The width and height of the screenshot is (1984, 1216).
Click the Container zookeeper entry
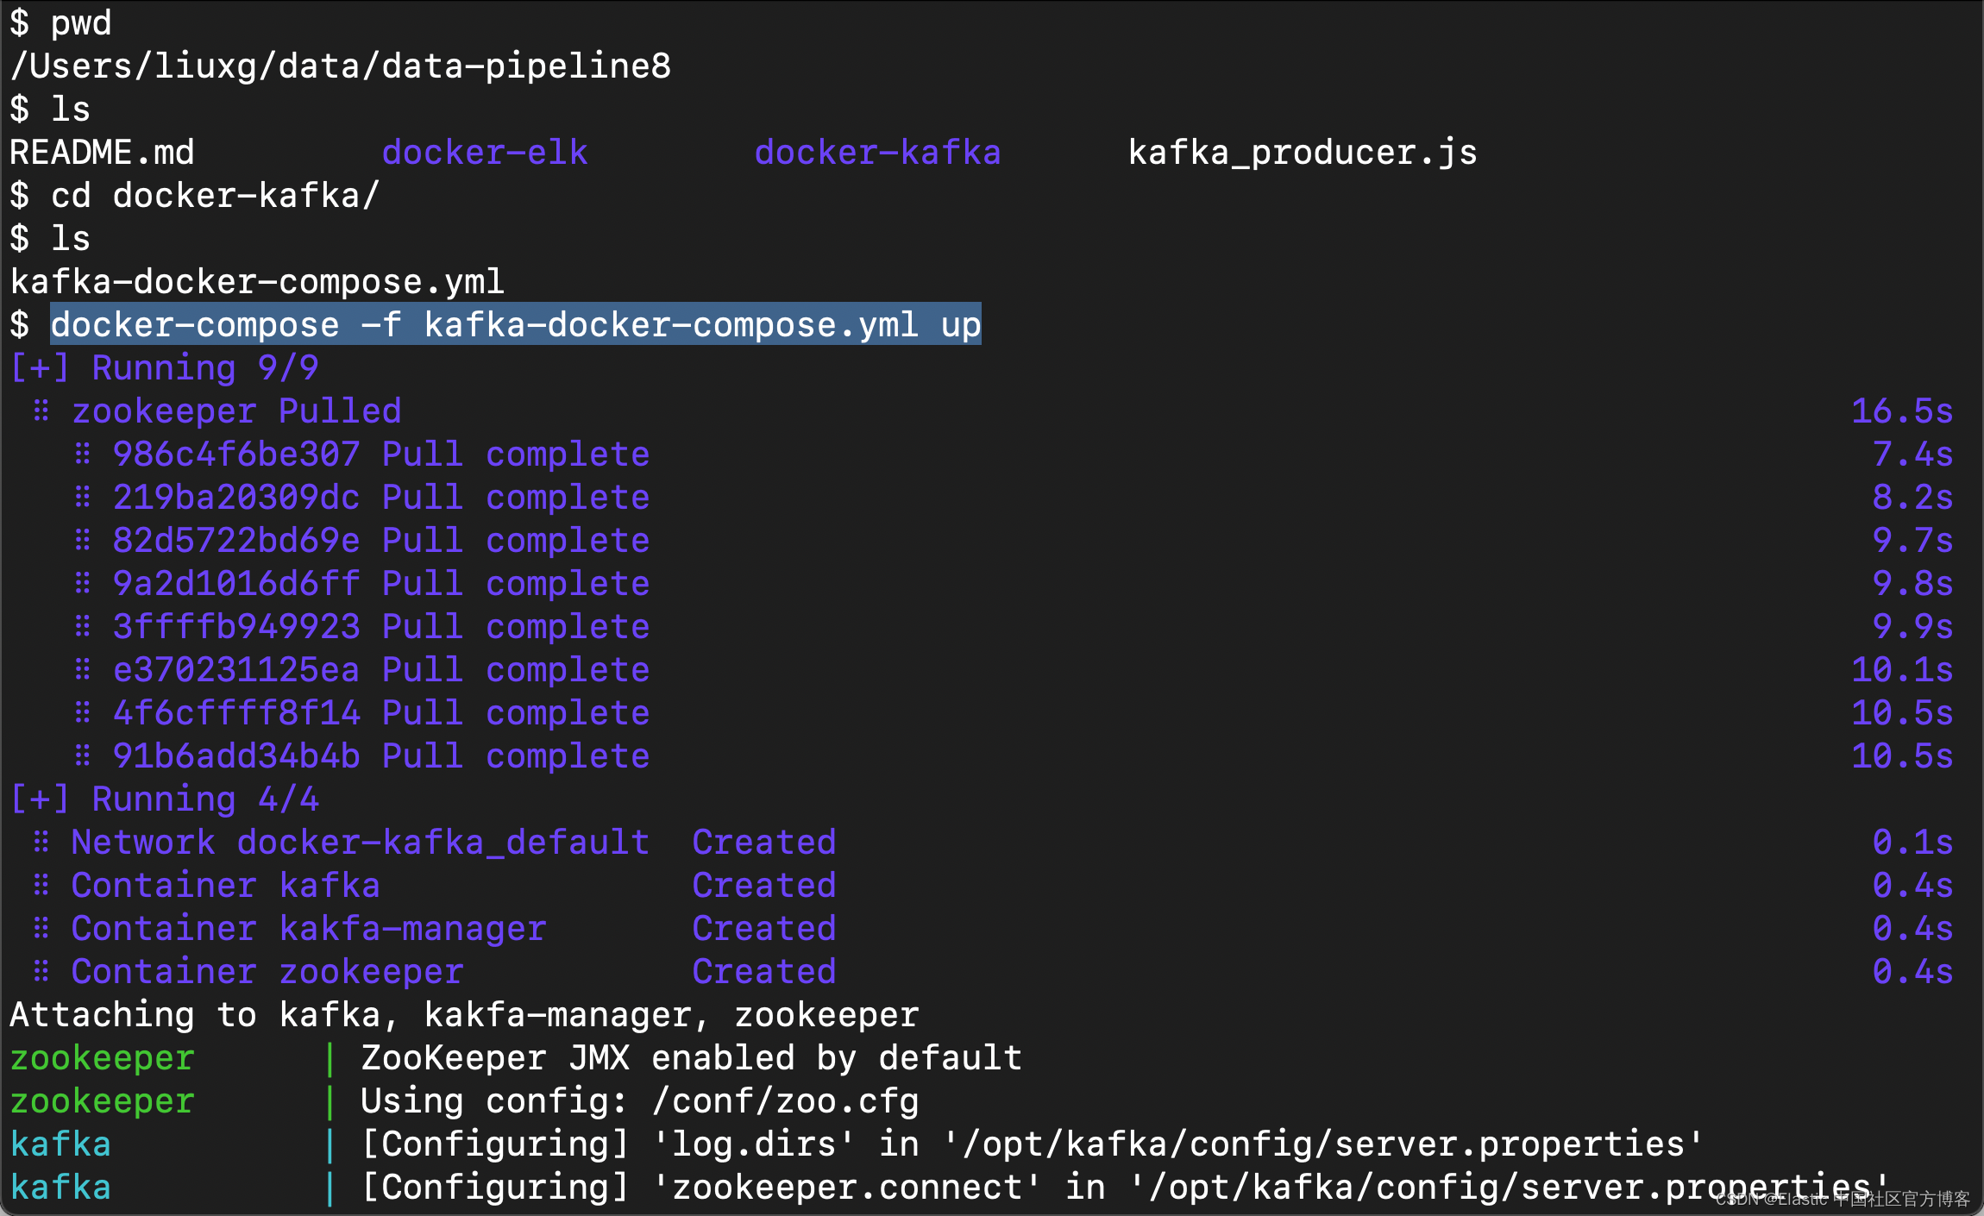(x=267, y=972)
